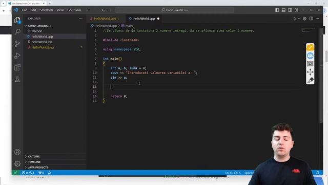Toggle the primary side bar
328x185 pixels.
tap(277, 10)
